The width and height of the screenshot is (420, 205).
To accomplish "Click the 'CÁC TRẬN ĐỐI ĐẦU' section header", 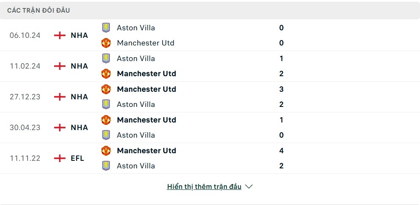I will point(38,11).
